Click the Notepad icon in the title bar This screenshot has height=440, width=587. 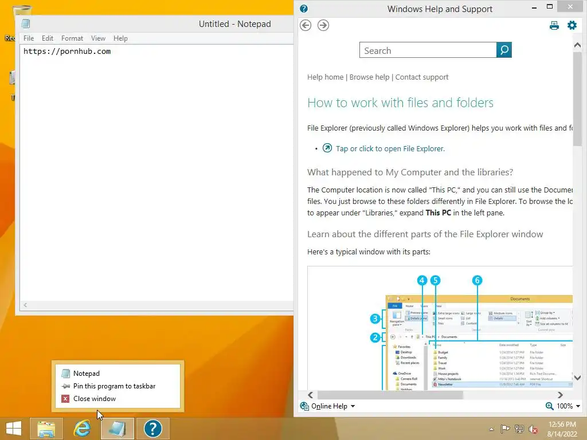[25, 23]
